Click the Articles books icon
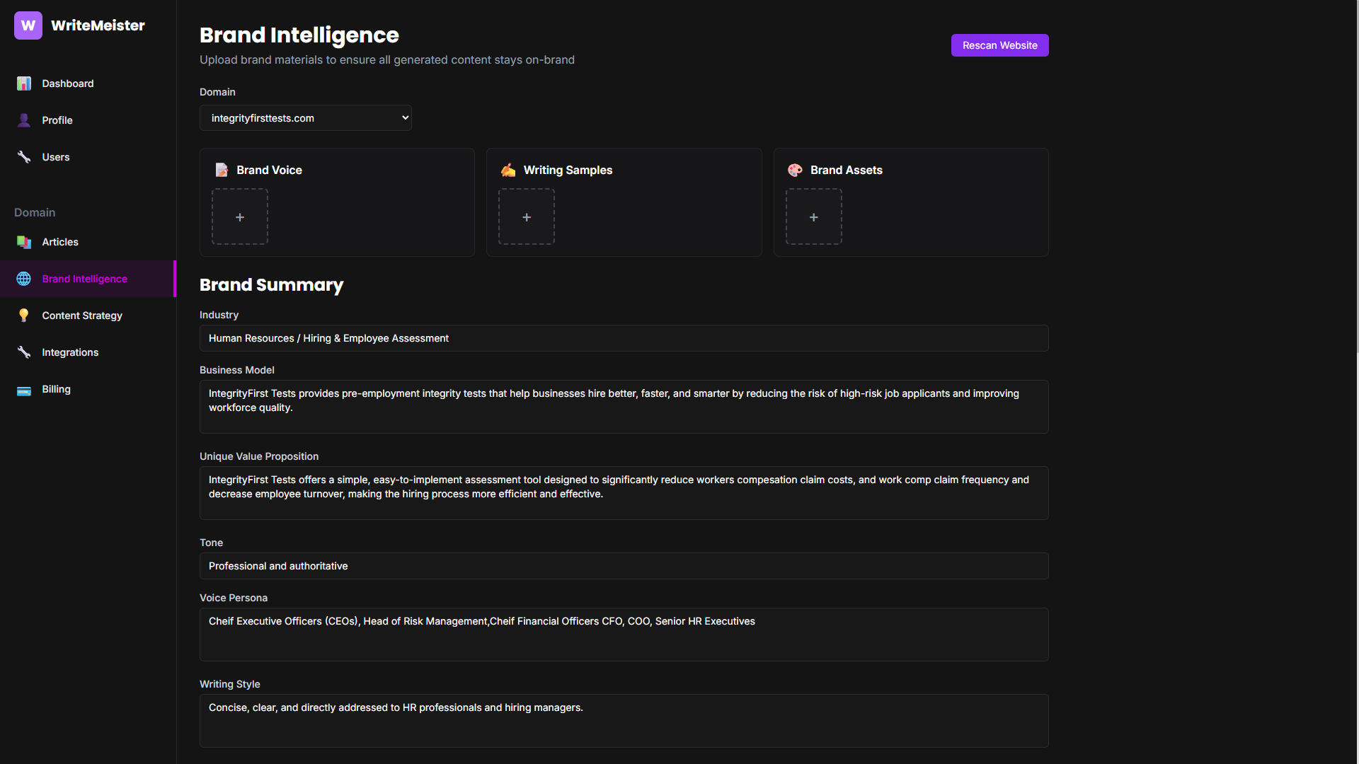The height and width of the screenshot is (764, 1359). 24,242
